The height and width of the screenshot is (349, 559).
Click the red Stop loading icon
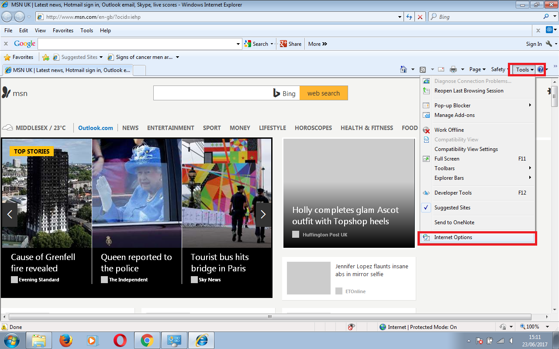pos(420,17)
